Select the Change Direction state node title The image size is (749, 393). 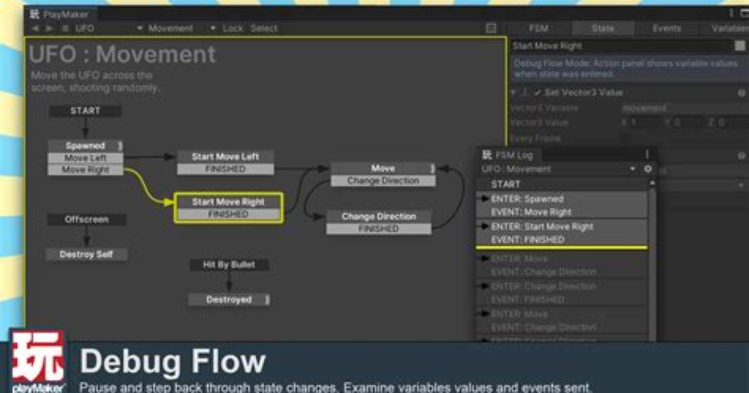pyautogui.click(x=379, y=217)
